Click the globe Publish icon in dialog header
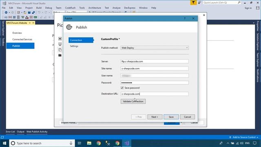 click(69, 27)
